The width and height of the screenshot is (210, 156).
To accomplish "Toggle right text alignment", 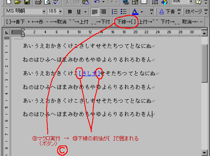I will pyautogui.click(x=103, y=12).
